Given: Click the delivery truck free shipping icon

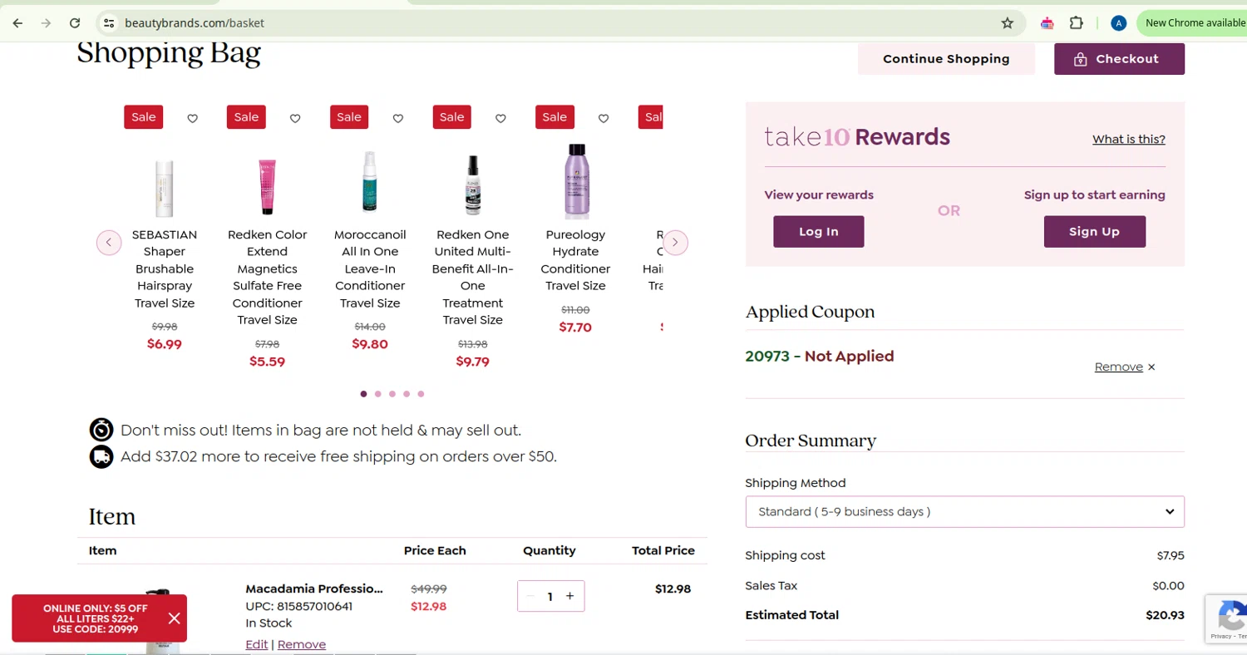Looking at the screenshot, I should coord(101,456).
